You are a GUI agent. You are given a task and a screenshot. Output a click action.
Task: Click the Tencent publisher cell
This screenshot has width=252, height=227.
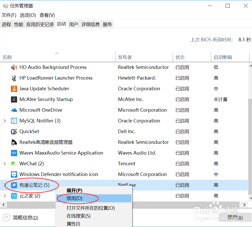pos(127,163)
